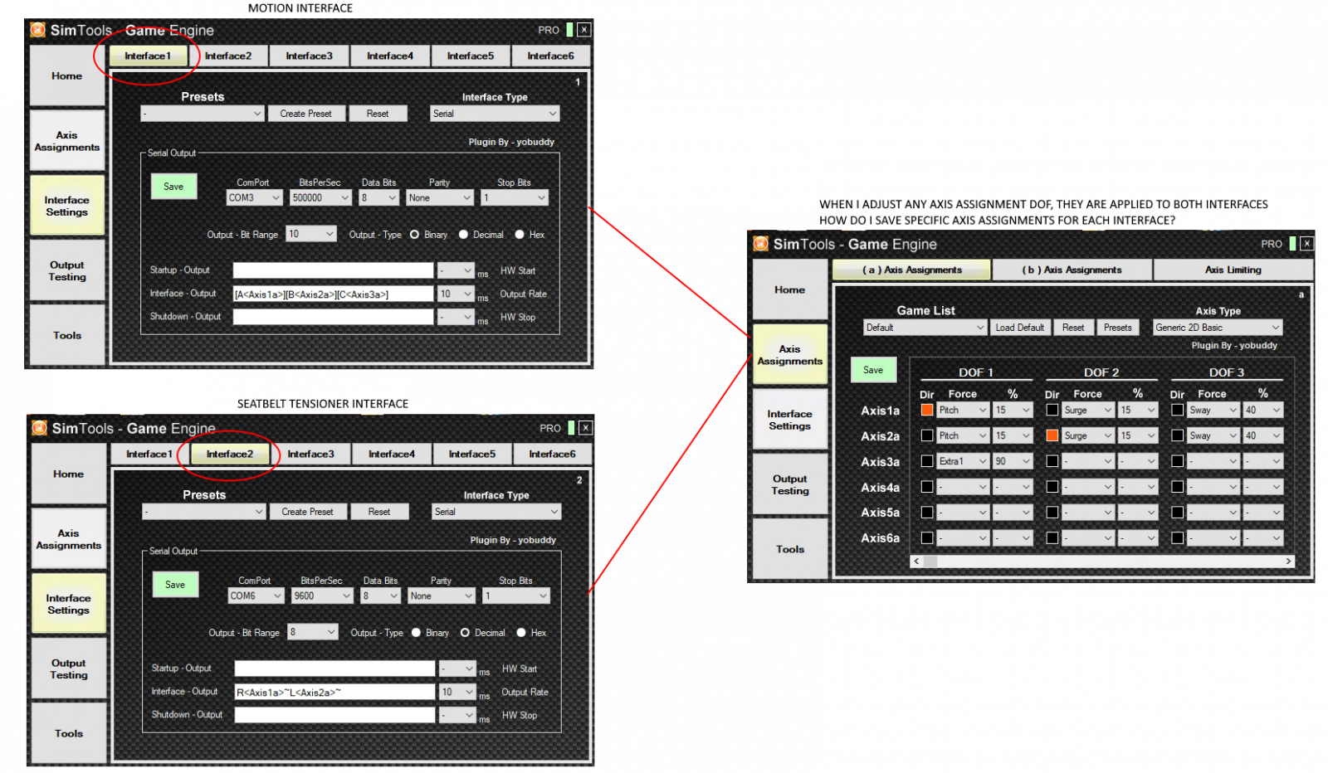
Task: Click Create Preset in Motion Interface window
Action: [305, 114]
